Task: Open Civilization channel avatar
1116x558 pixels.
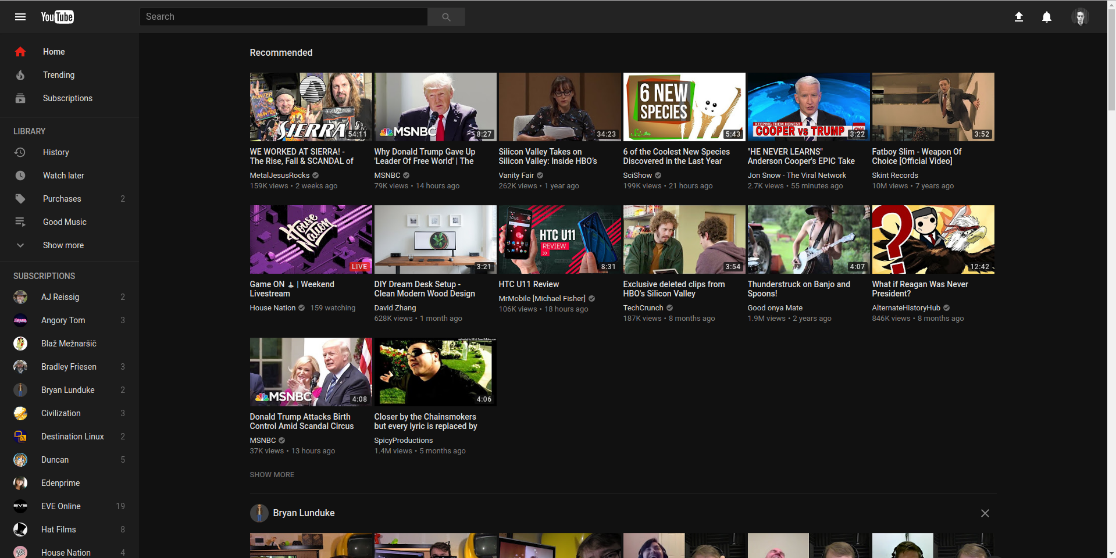Action: [x=20, y=413]
